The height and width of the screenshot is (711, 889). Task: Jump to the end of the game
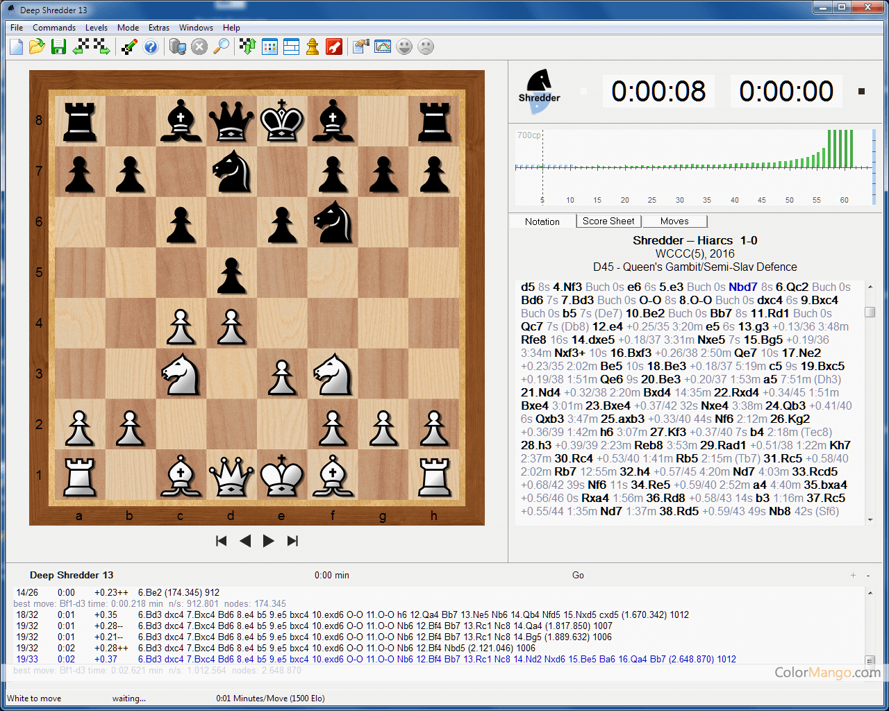pyautogui.click(x=292, y=541)
